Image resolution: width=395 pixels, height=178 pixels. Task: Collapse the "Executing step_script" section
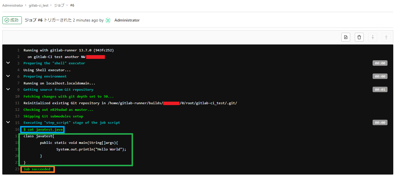(x=8, y=122)
